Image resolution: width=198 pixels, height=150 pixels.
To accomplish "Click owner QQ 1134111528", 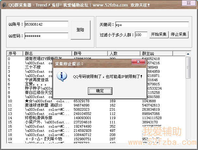I will point(152,118).
